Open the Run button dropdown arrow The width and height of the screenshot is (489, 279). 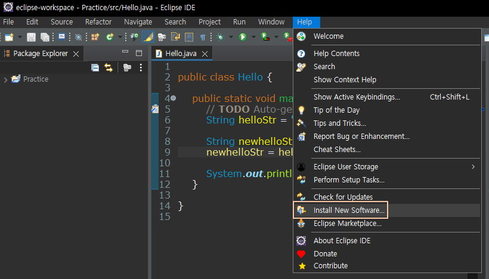tap(253, 37)
